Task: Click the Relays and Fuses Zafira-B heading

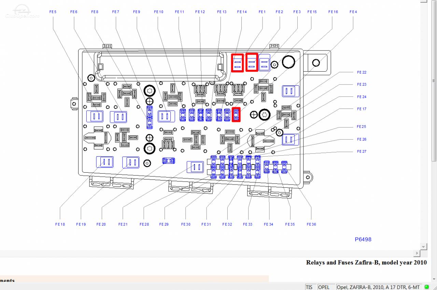Action: (x=366, y=263)
